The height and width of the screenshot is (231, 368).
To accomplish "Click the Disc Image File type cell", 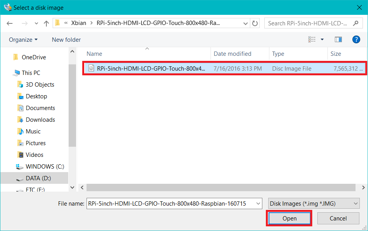I will click(x=292, y=69).
